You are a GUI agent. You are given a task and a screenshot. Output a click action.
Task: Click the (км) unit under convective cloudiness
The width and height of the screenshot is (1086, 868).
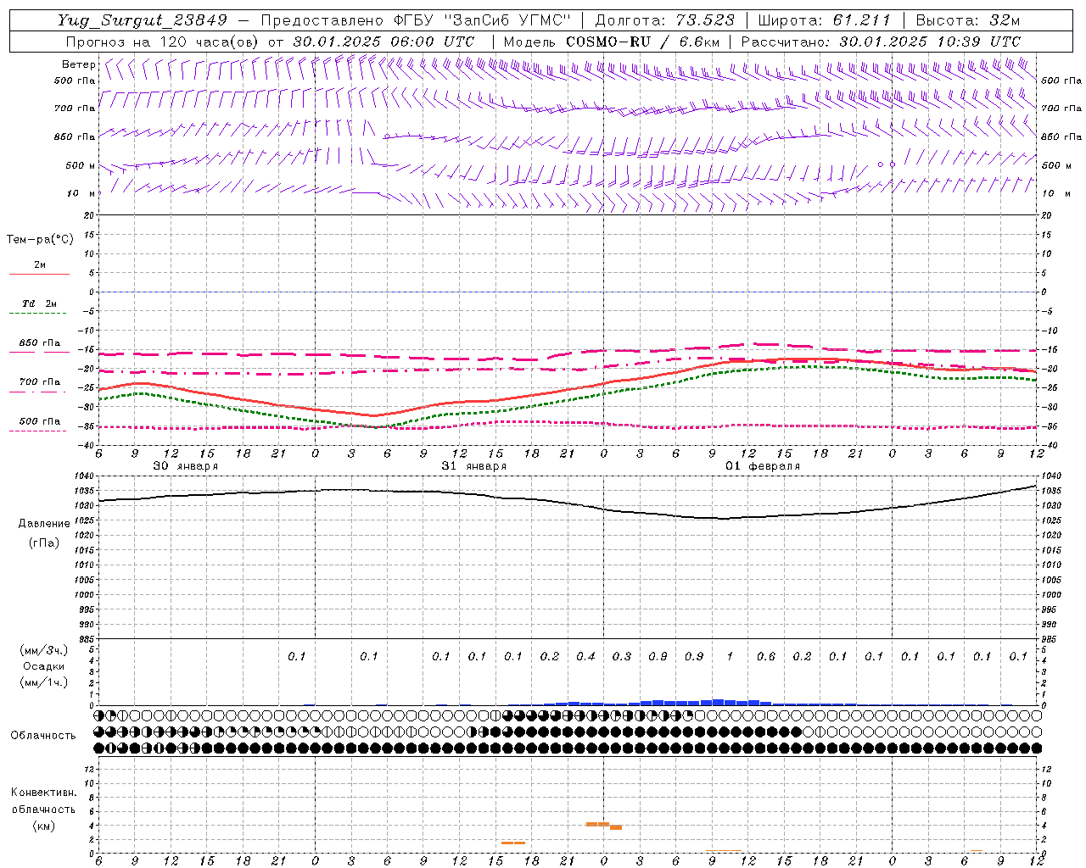[x=44, y=826]
